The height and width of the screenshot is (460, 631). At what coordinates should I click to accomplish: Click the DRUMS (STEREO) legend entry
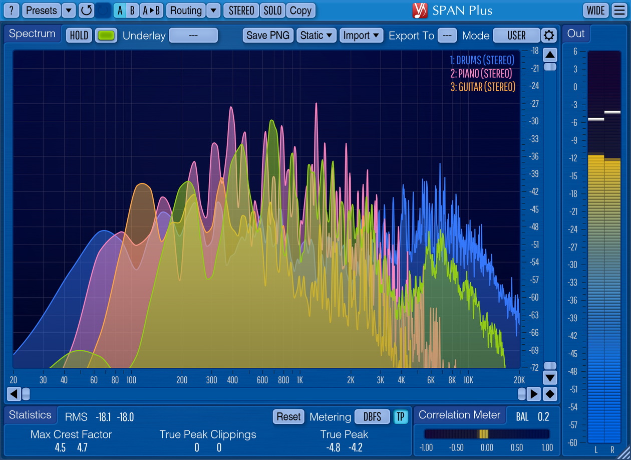(x=482, y=60)
